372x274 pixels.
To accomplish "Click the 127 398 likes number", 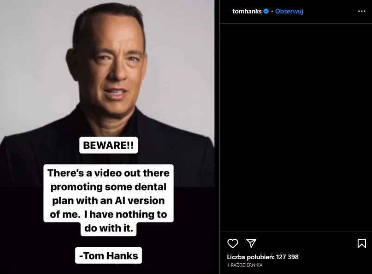I will 287,257.
